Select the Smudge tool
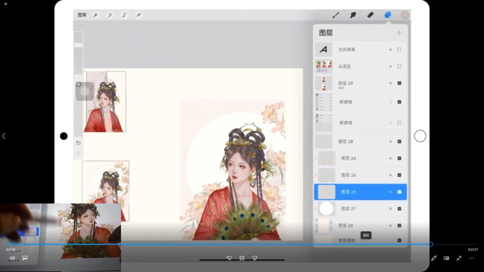484x272 pixels. tap(353, 15)
